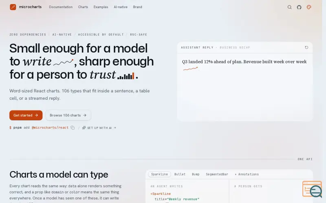The image size is (326, 203).
Task: Select the + Annotations tab
Action: [x=247, y=174]
